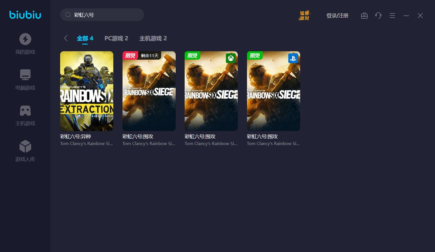Image resolution: width=435 pixels, height=252 pixels.
Task: Select the PlayStation version of Rainbow Six Siege
Action: coord(274,91)
